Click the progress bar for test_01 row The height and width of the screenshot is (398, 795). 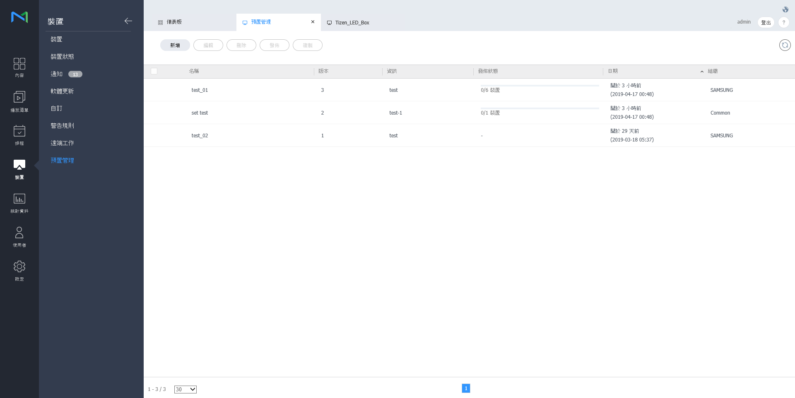pyautogui.click(x=540, y=86)
